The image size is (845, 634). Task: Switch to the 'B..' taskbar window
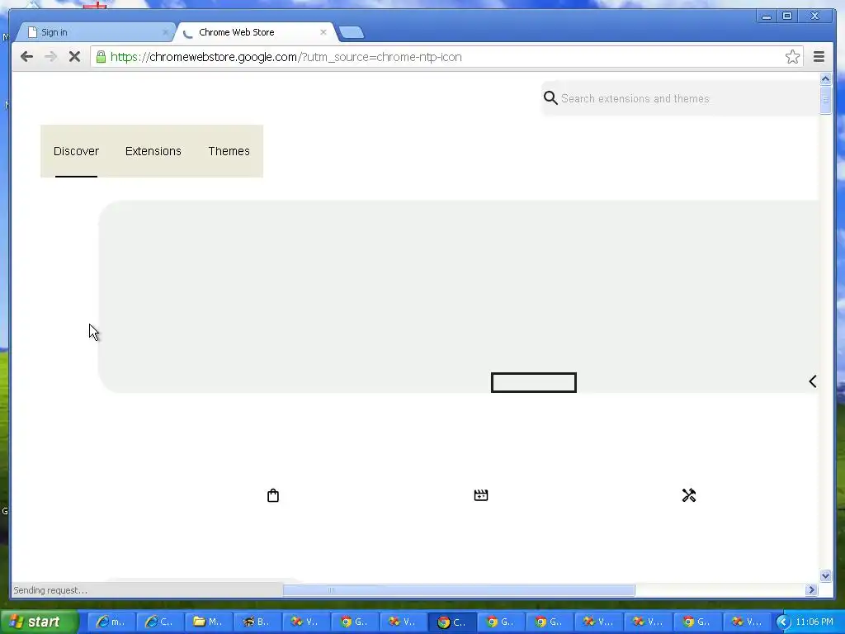[257, 622]
